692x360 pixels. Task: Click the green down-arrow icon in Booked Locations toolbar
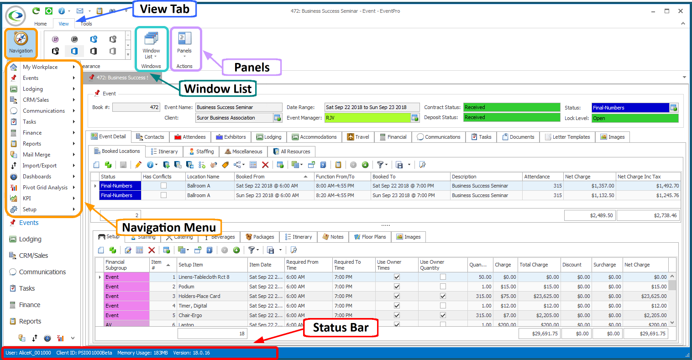(365, 165)
